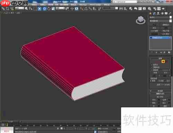Click the Grow selection button

(x=165, y=73)
